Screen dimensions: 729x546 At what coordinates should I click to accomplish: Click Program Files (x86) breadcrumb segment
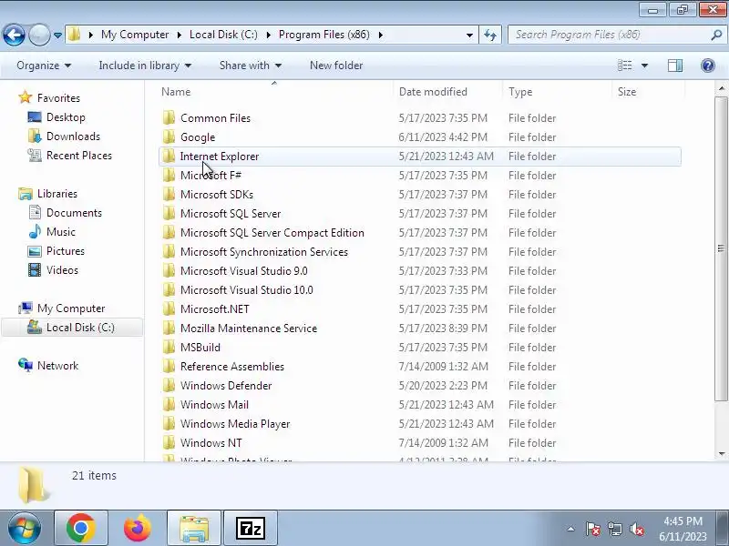click(324, 35)
